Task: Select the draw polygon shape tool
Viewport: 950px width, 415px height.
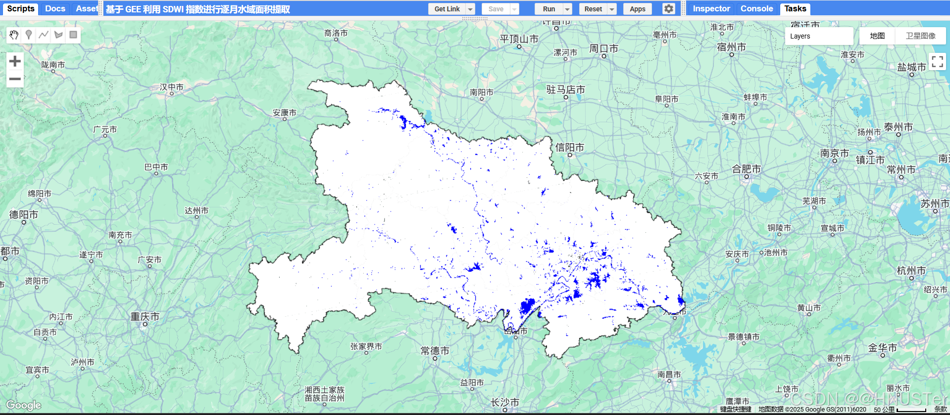Action: (58, 35)
